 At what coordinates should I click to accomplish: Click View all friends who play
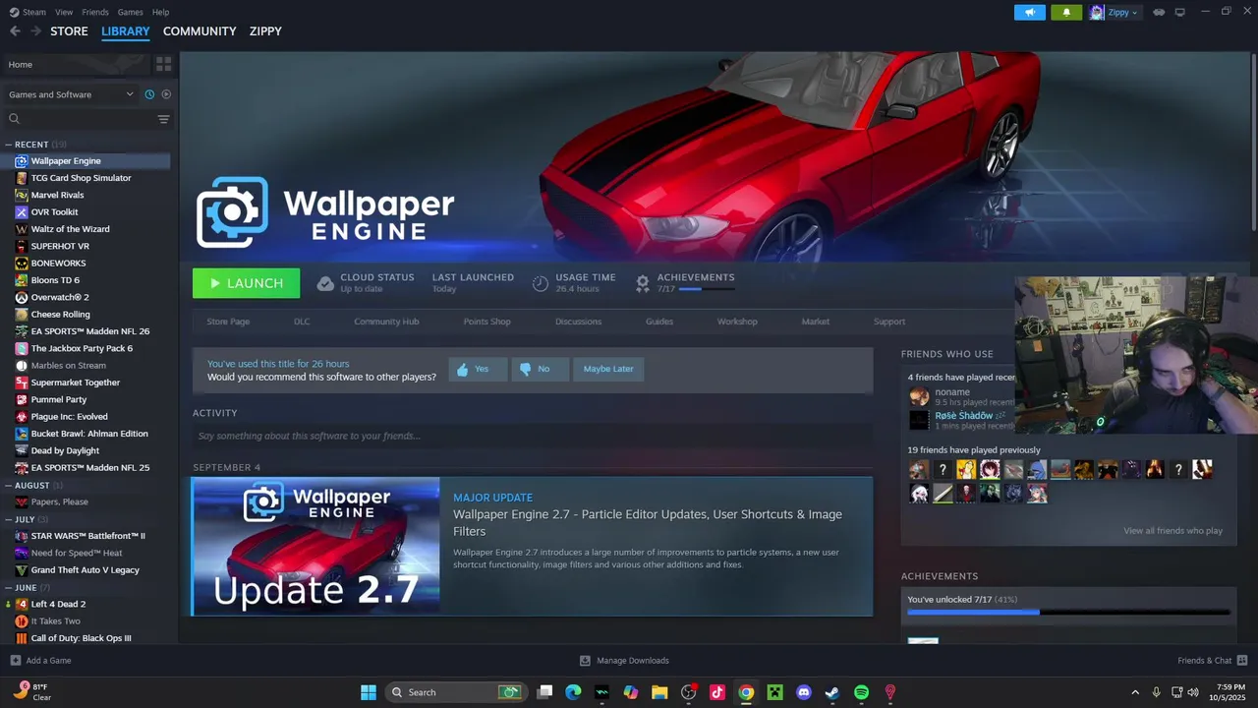tap(1172, 531)
